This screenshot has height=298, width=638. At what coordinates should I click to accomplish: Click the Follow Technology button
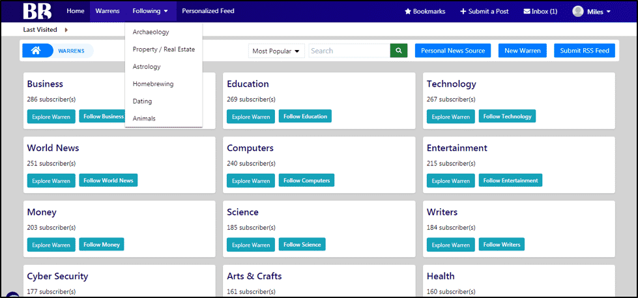[x=507, y=116]
